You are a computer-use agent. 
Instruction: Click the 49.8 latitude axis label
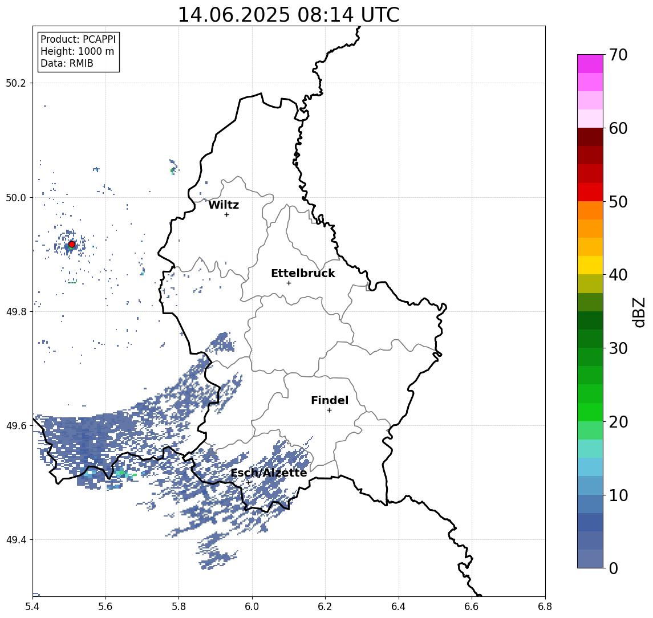tap(16, 311)
